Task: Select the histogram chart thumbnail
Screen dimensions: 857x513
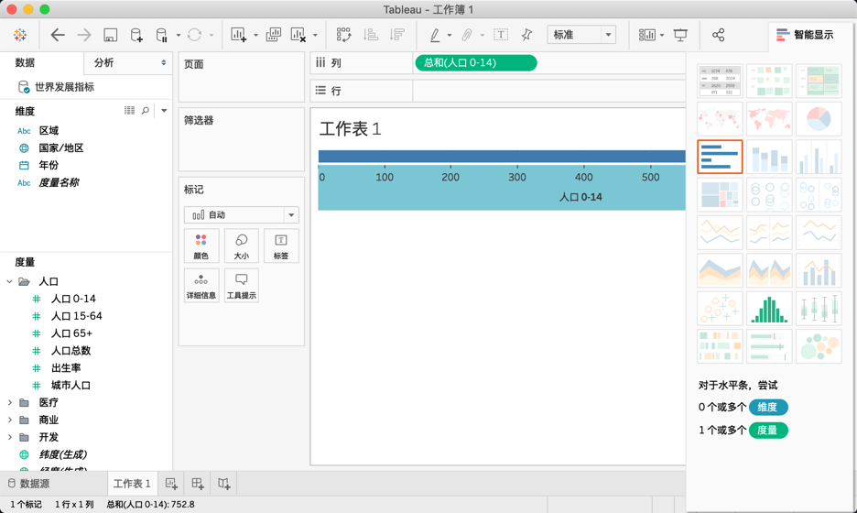Action: (769, 309)
